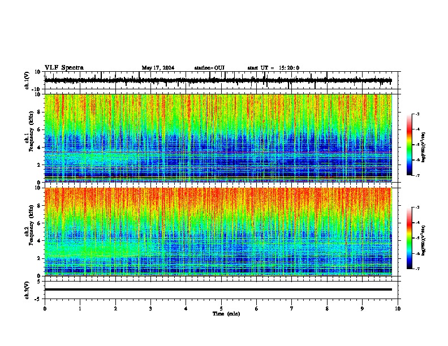Click the ch.1 color bar bottom value '-7'

tap(417, 175)
